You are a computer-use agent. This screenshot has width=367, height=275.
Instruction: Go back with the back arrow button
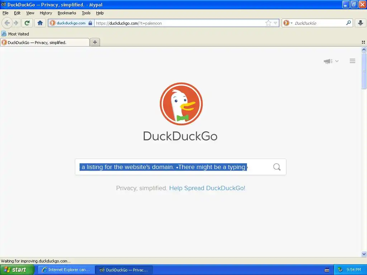[x=7, y=23]
